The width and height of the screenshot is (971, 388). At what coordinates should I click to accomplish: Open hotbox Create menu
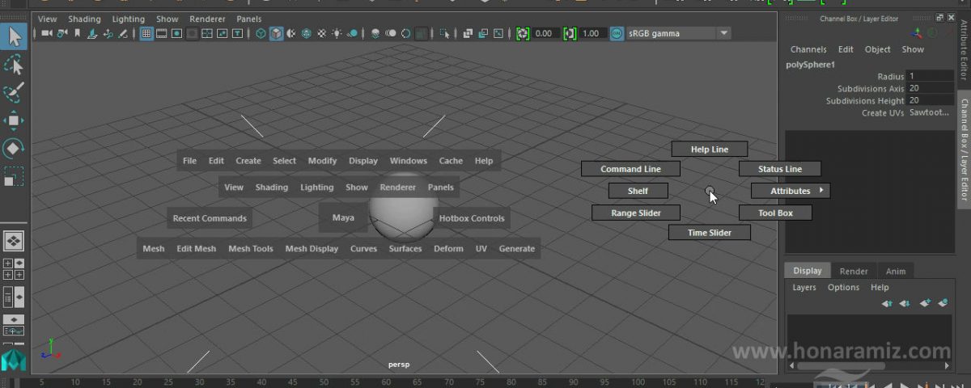[x=248, y=161]
